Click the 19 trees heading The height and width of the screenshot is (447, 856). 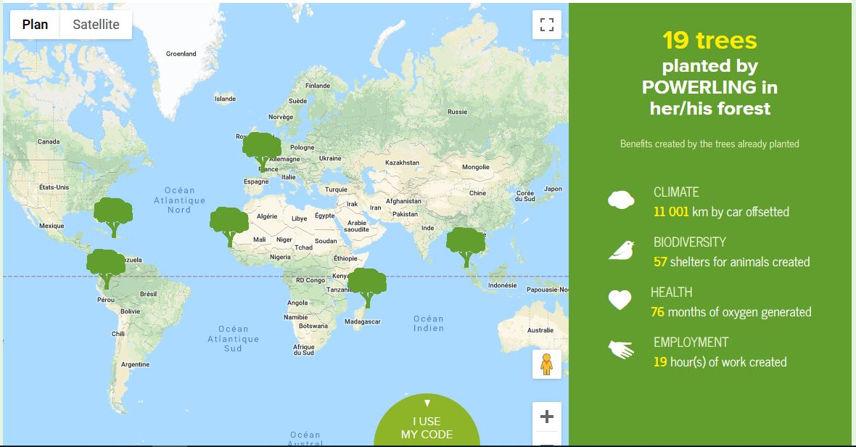tap(709, 41)
